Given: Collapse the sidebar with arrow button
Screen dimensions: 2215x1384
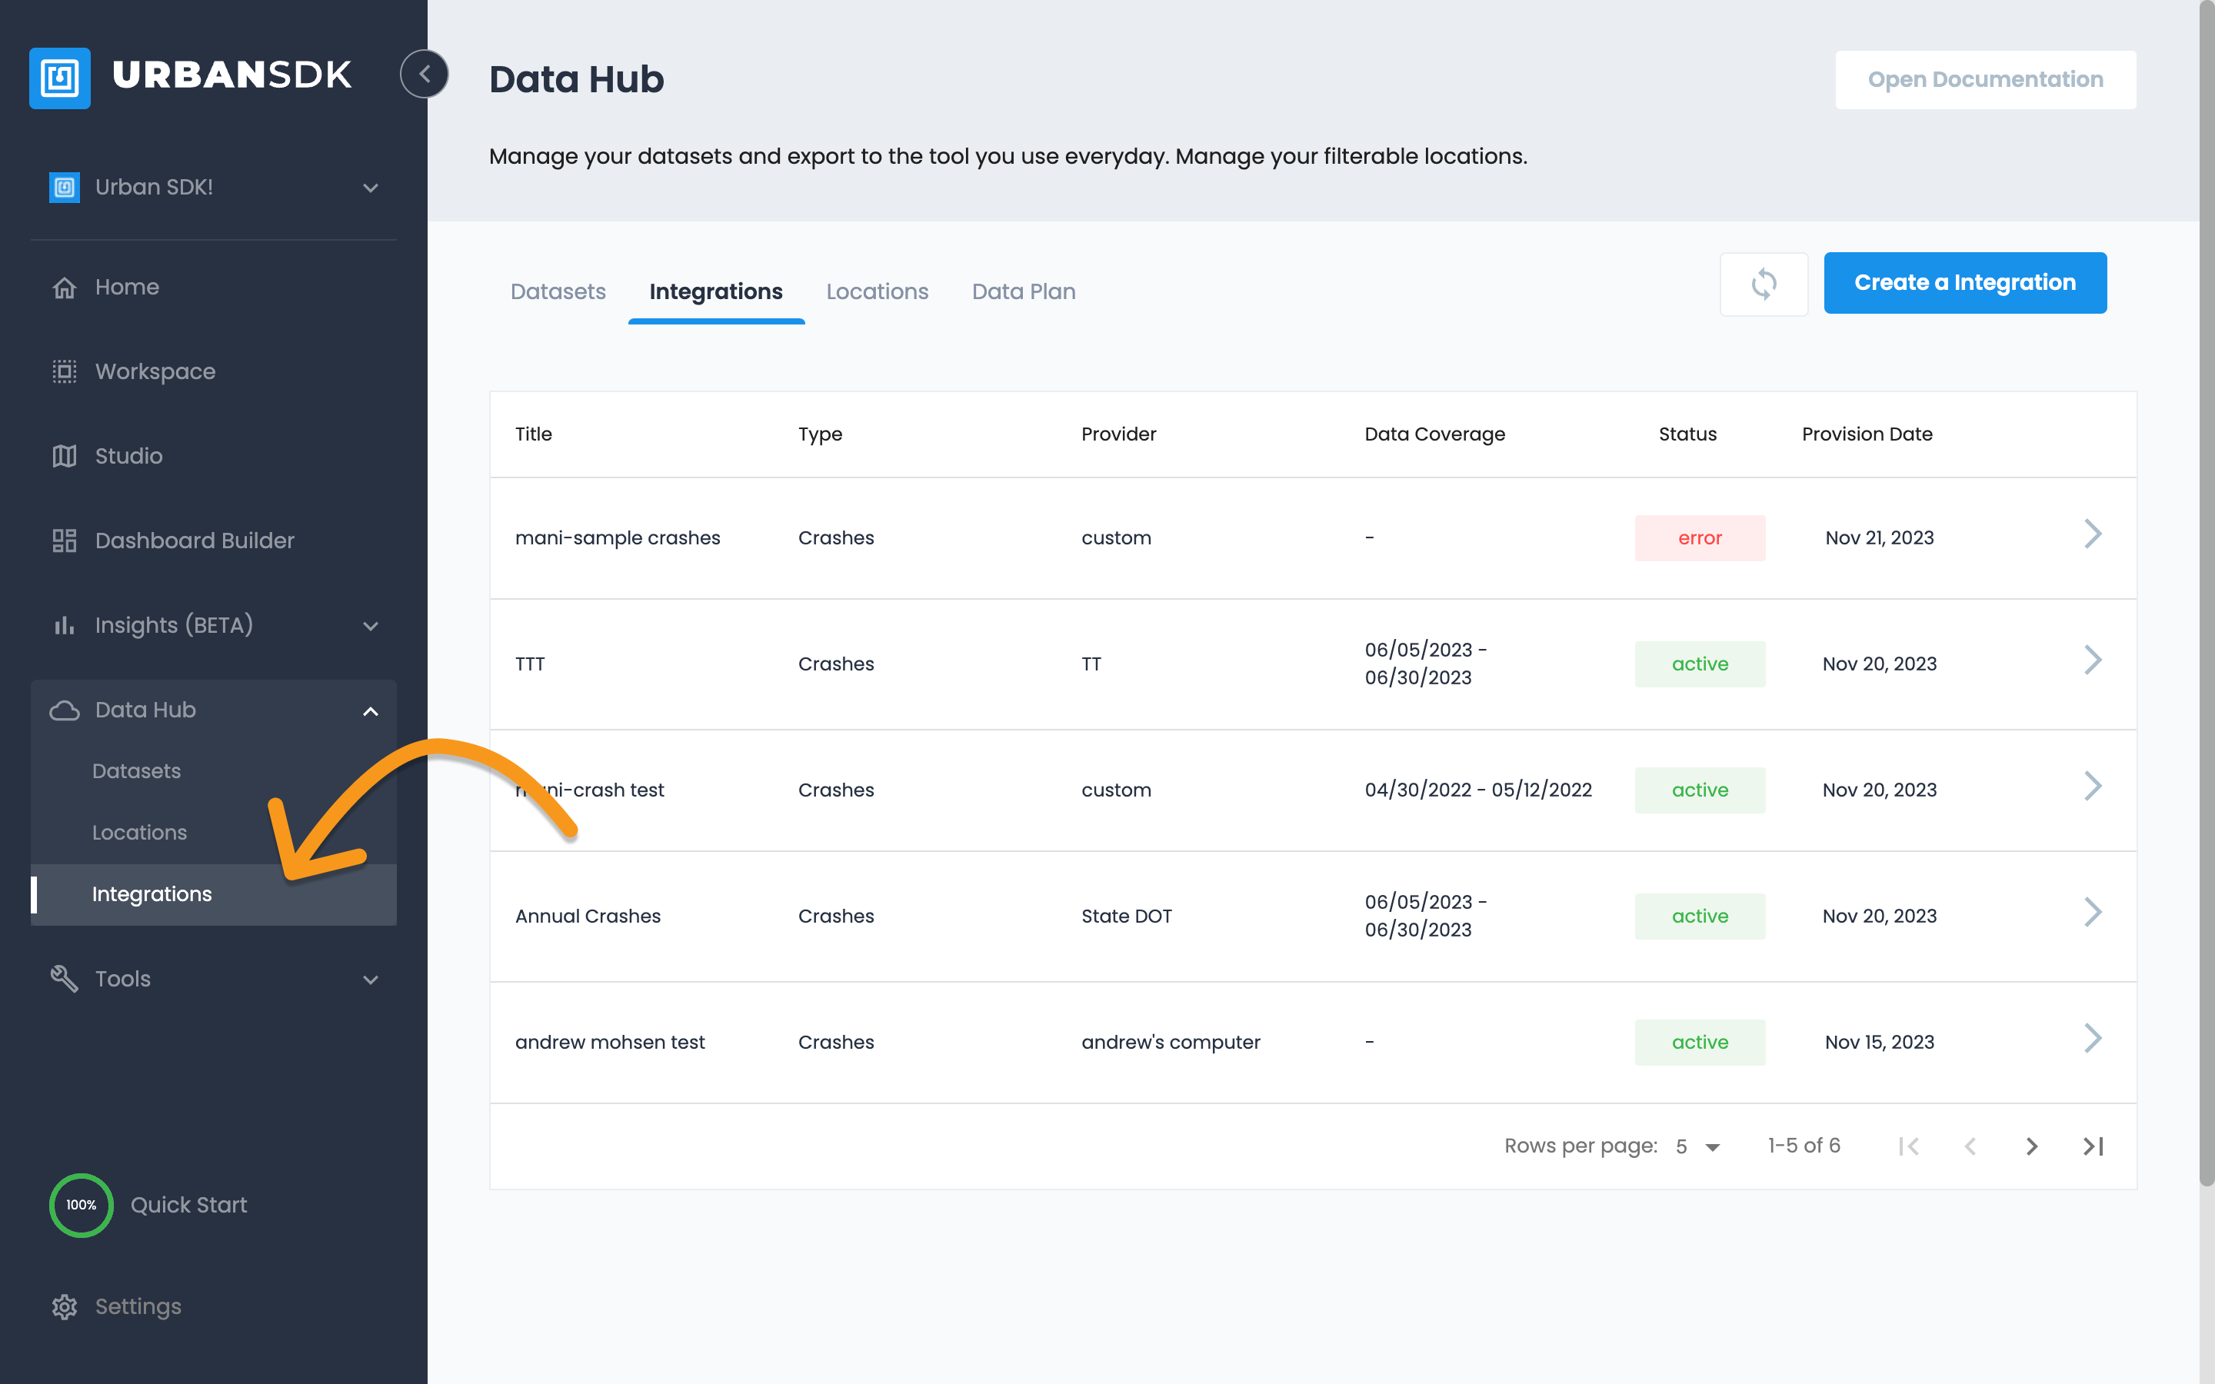Looking at the screenshot, I should [x=425, y=74].
